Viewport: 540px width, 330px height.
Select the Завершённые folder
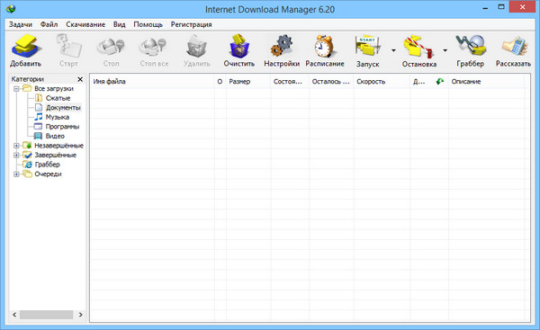(56, 155)
